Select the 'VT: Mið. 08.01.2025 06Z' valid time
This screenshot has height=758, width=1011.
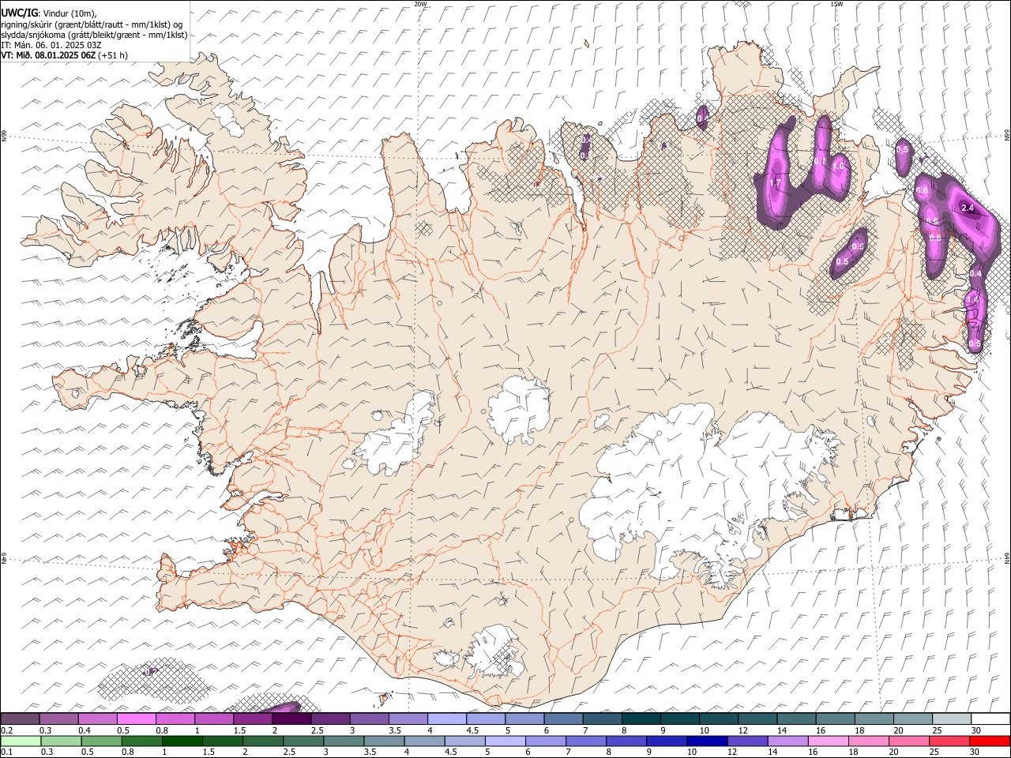tap(48, 55)
